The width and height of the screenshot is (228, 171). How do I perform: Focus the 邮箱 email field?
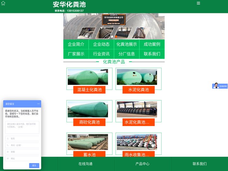[x=22, y=152]
